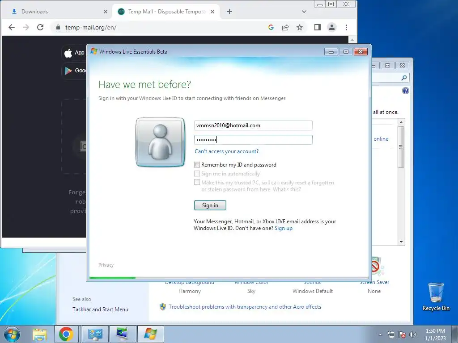458x343 pixels.
Task: Open a new Chrome tab
Action: tap(229, 12)
